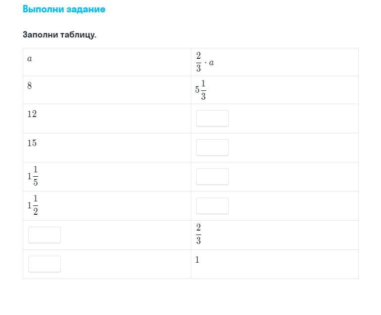Click the mixed number 1 1/2
The width and height of the screenshot is (381, 315).
click(33, 205)
